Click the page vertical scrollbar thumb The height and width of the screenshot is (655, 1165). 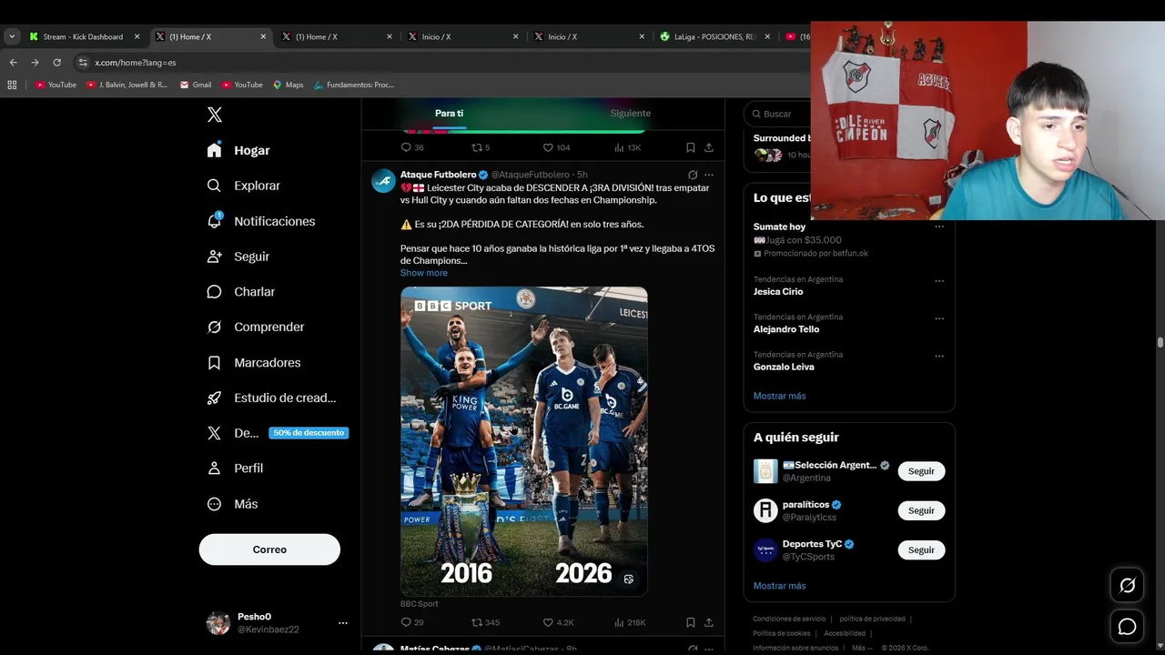pos(1160,342)
